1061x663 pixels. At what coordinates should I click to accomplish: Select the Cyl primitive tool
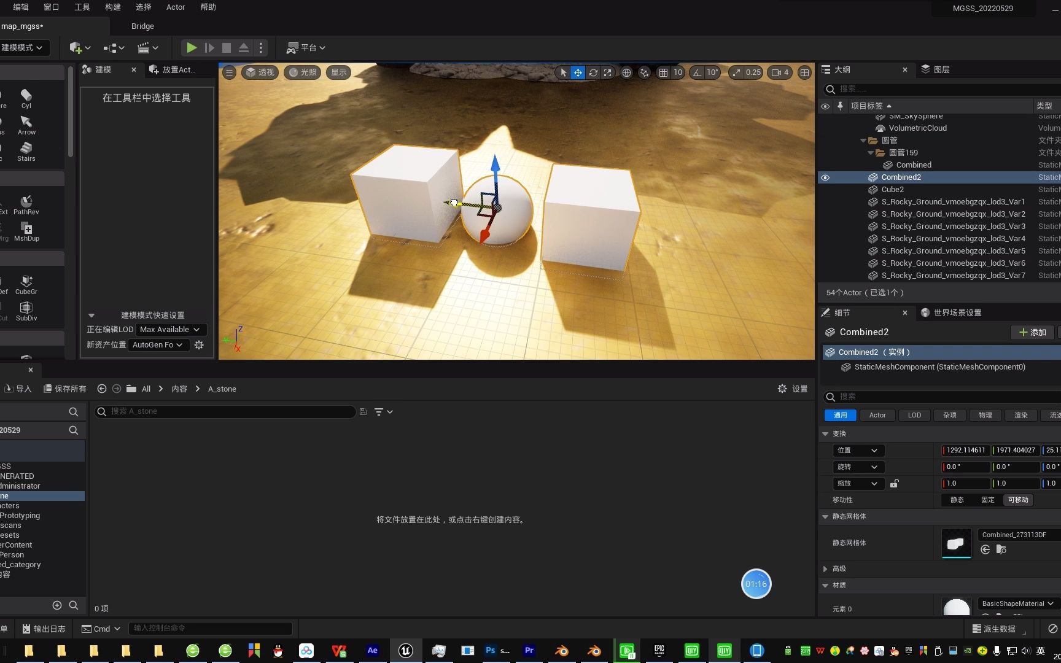click(26, 98)
